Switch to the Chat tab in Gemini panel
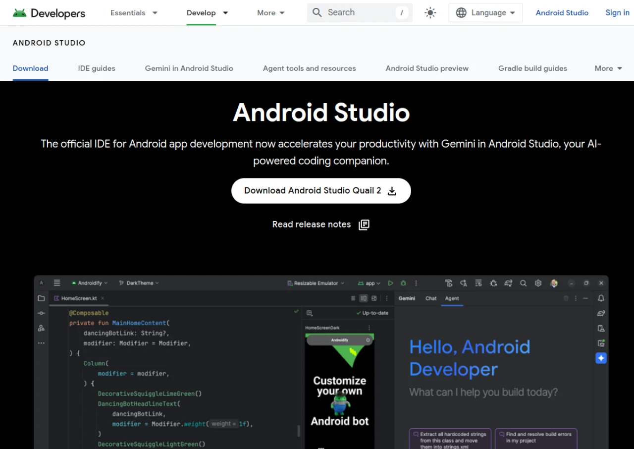This screenshot has width=634, height=449. click(x=431, y=298)
